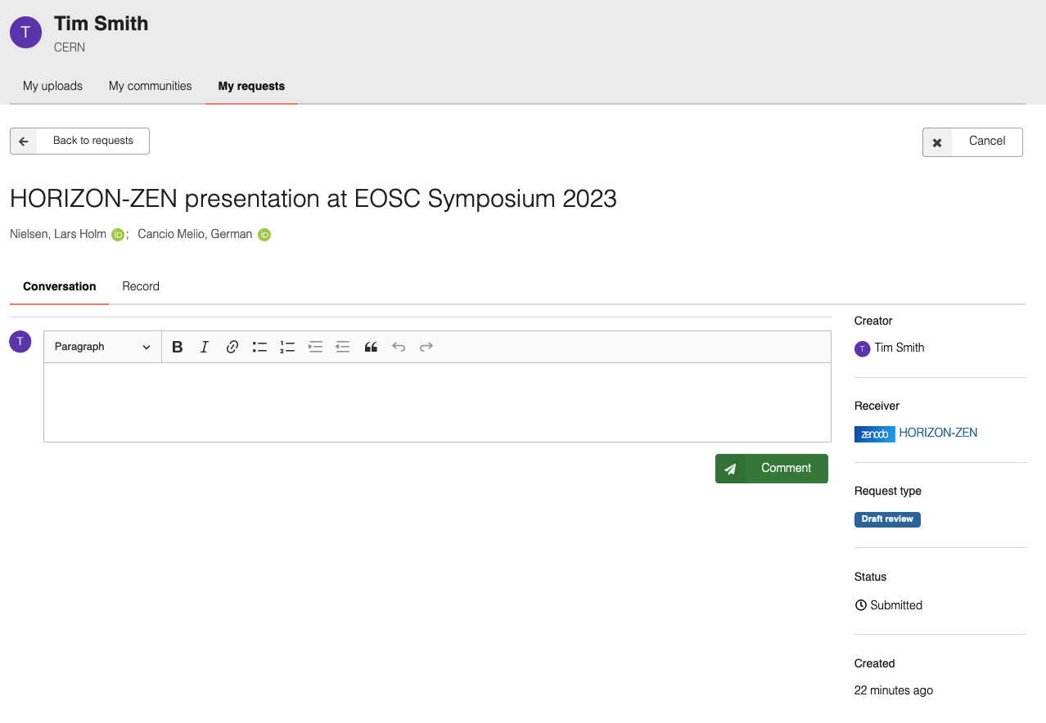The width and height of the screenshot is (1046, 723).
Task: Decrease indent in the comment editor
Action: click(x=343, y=347)
